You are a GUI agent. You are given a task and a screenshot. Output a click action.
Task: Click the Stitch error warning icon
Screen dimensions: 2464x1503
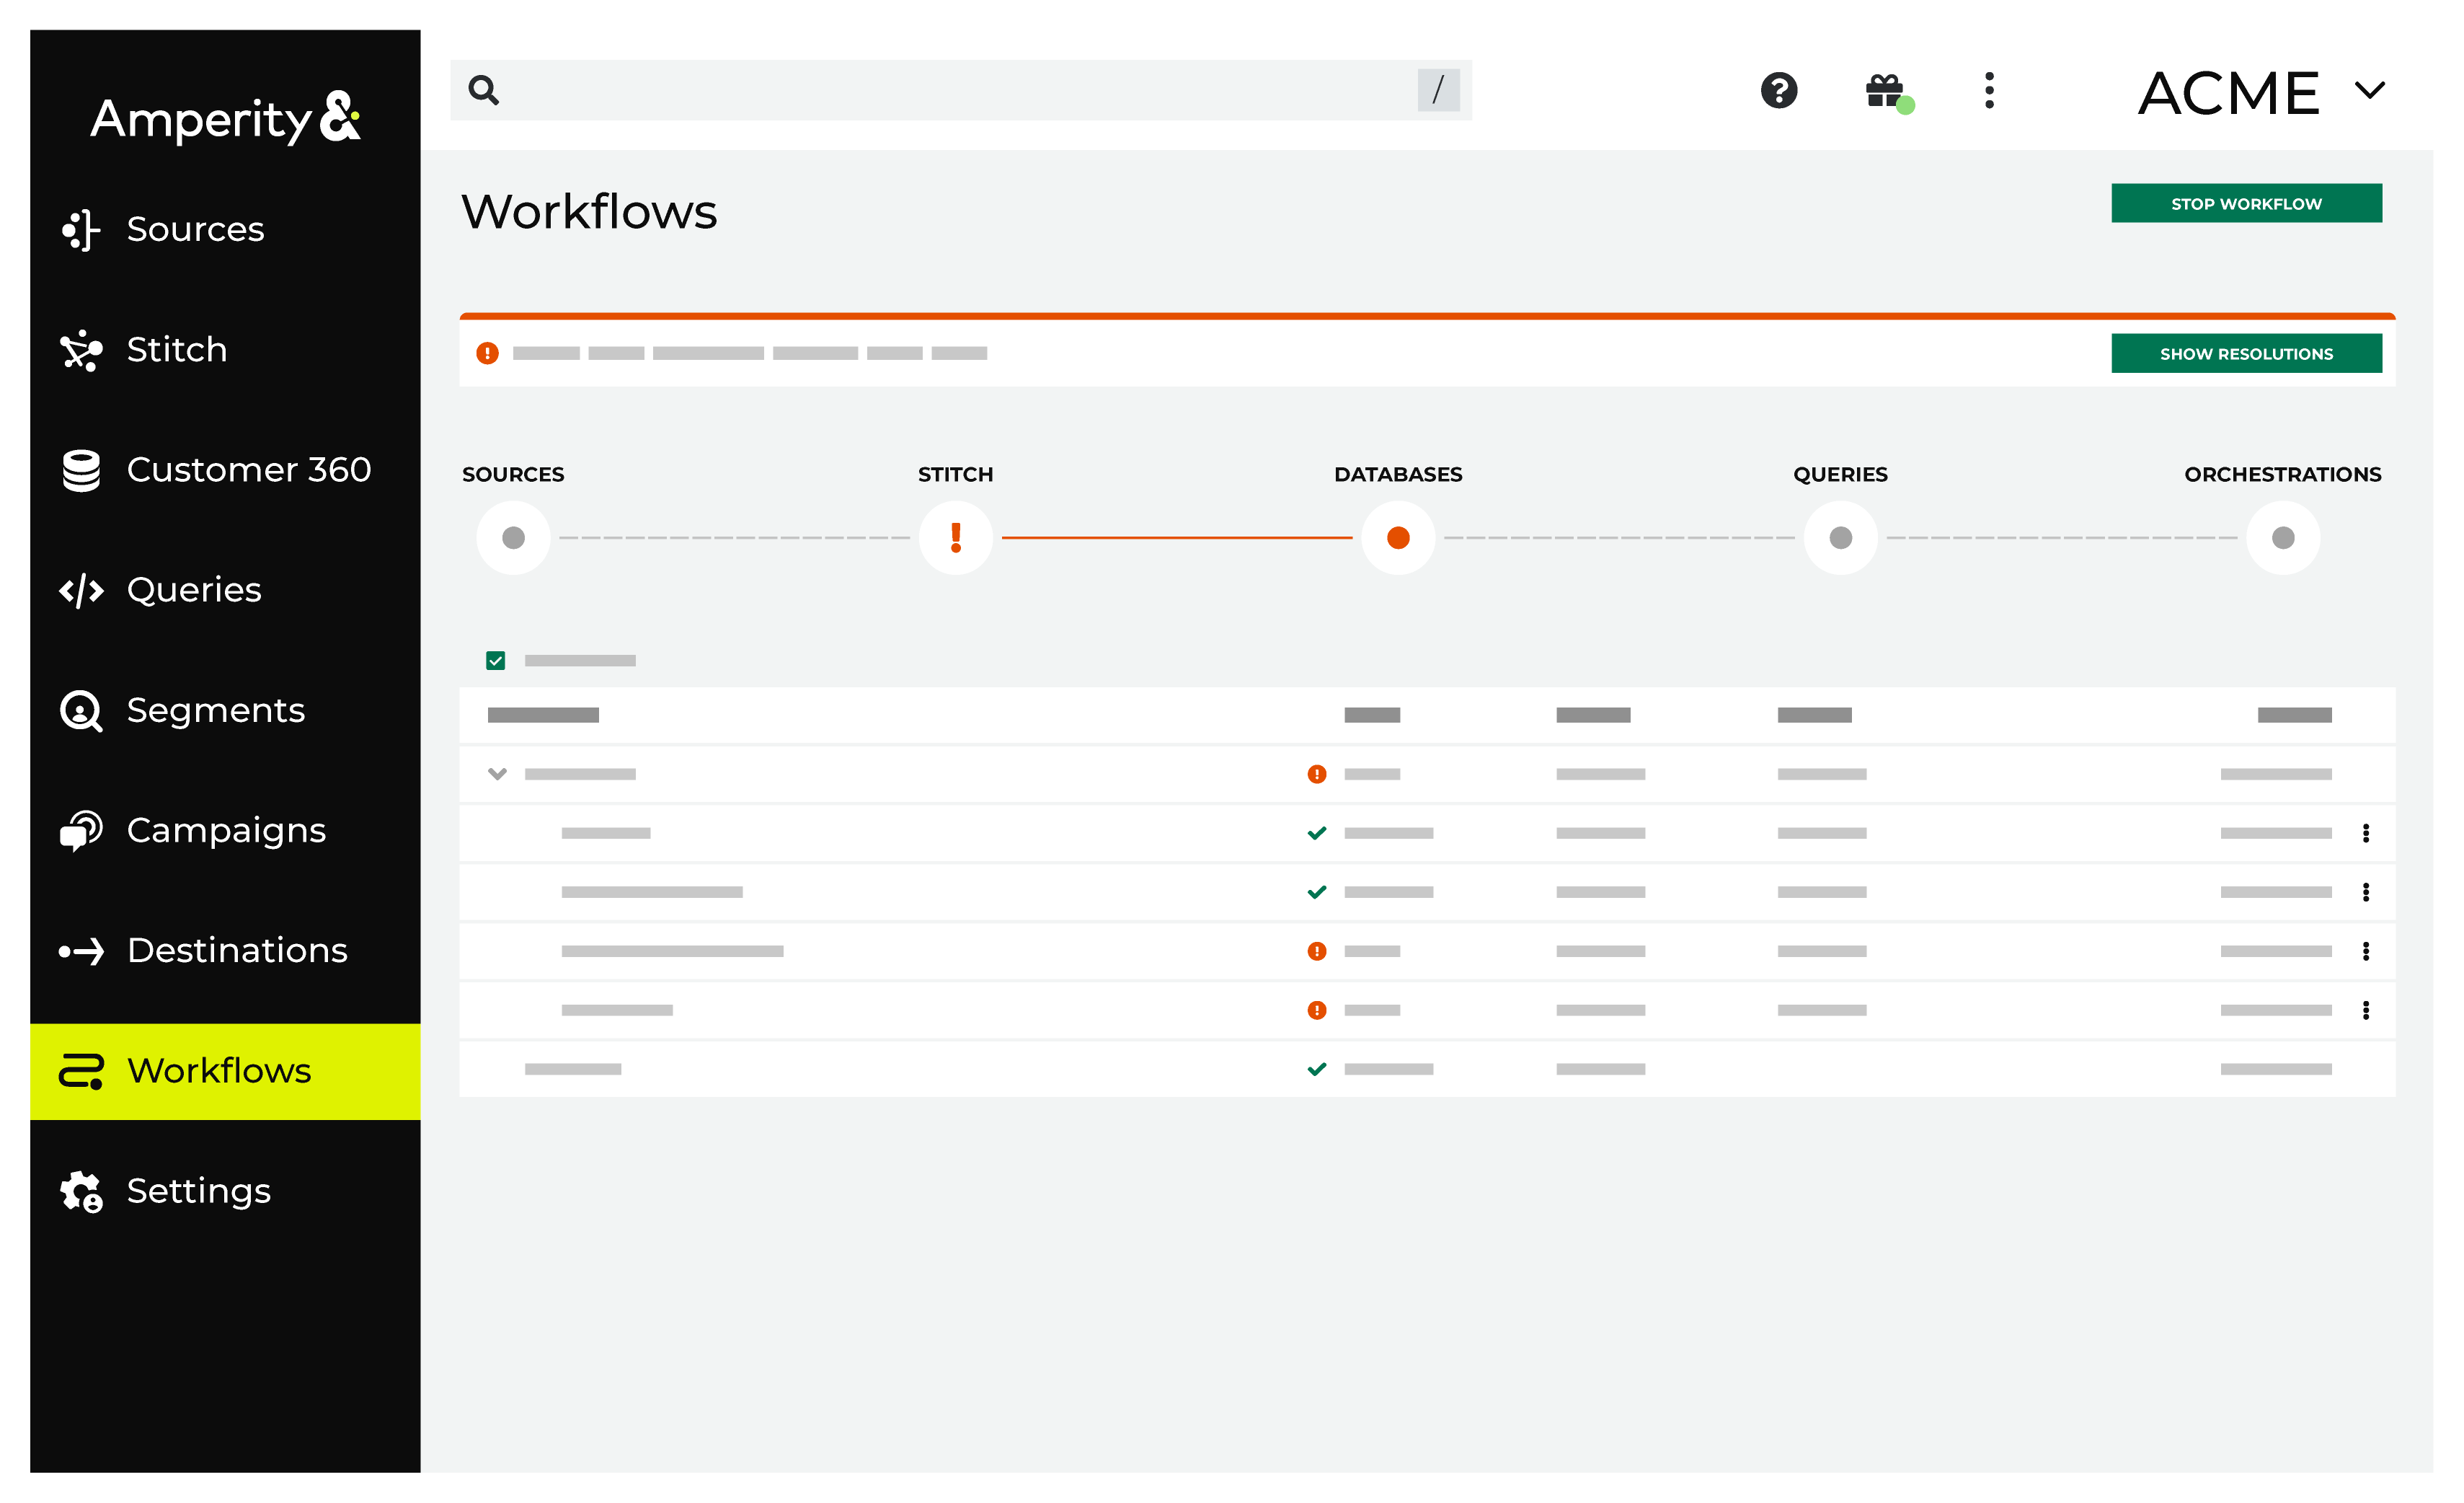pyautogui.click(x=956, y=537)
